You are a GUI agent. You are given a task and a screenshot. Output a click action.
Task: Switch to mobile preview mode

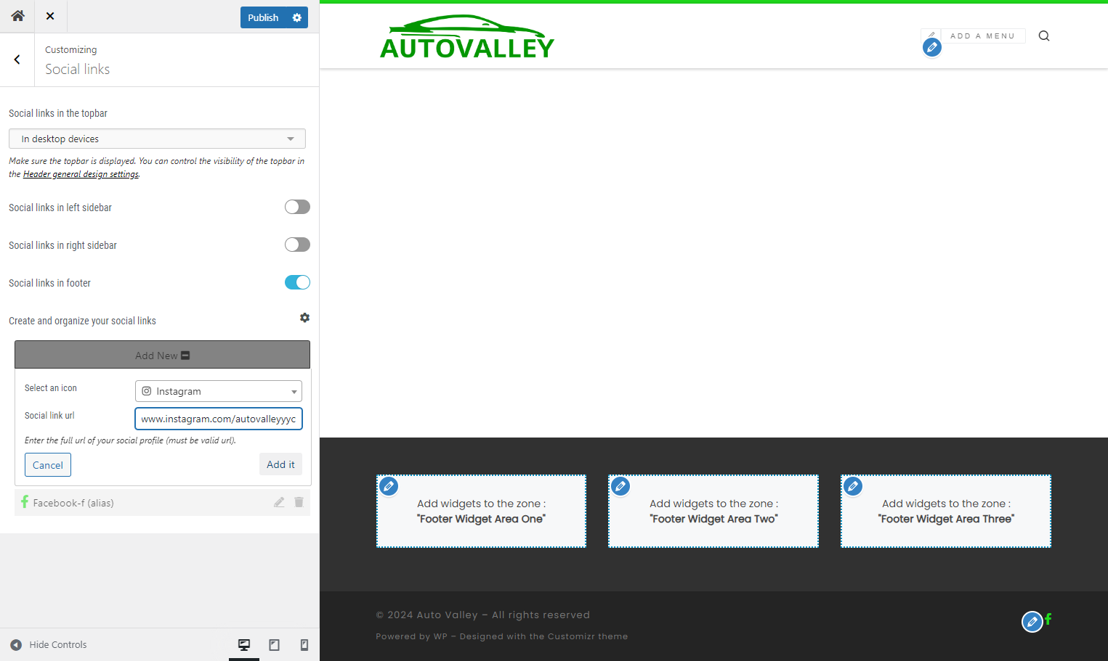coord(304,644)
